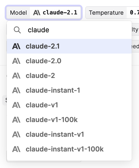Viewport: 139px width, 168px height.
Task: Select the claude-2 model option
Action: (x=69, y=76)
